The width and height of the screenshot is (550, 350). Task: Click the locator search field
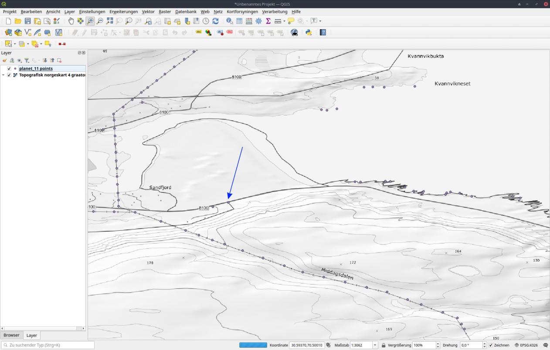[x=48, y=345]
